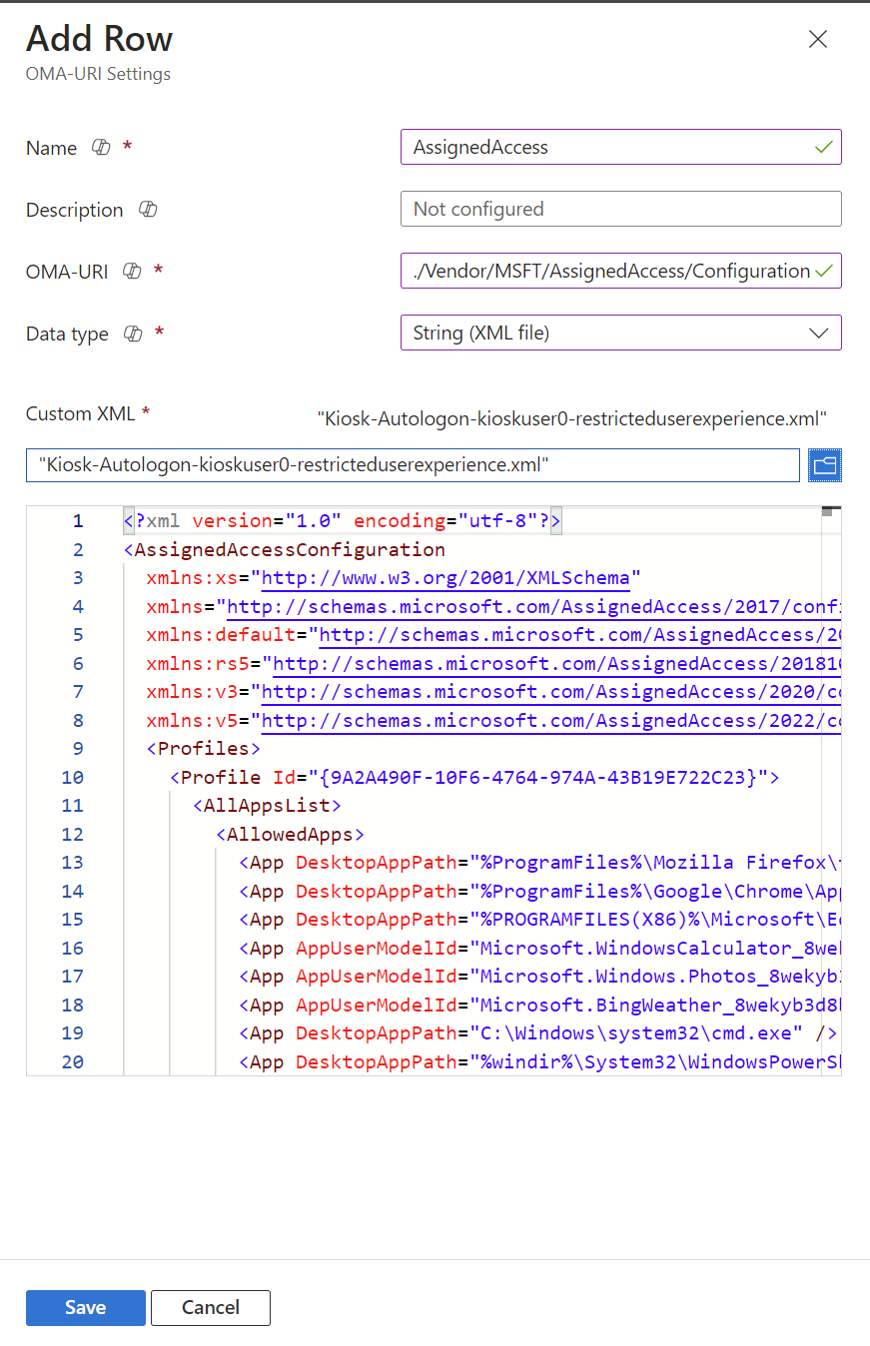Click the info icon beside Name
This screenshot has height=1346, width=870.
coord(100,147)
